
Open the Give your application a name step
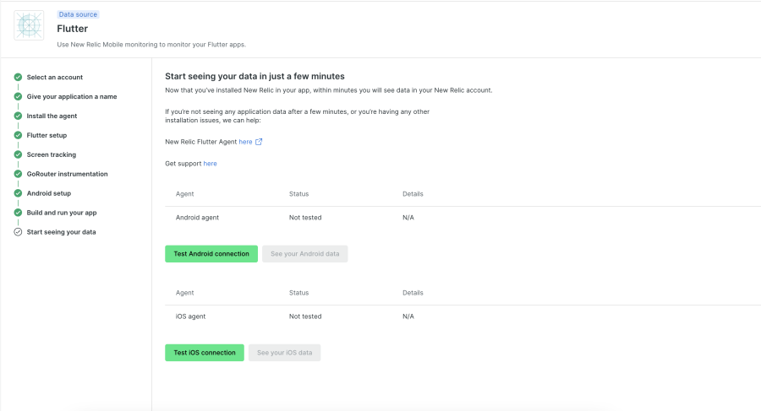pos(71,97)
